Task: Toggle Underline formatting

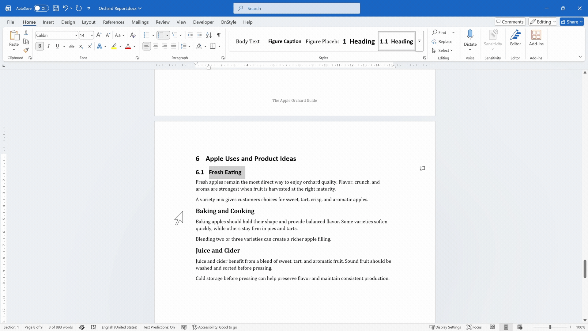Action: tap(57, 46)
